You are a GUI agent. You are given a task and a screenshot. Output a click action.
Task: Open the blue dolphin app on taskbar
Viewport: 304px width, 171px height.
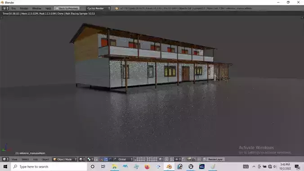click(125, 166)
